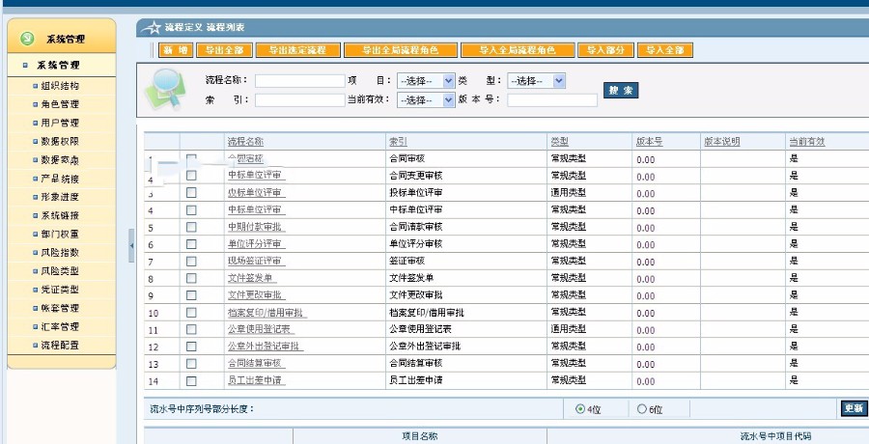Click the bullet icon next to 组织结构
869x444 pixels.
(x=36, y=87)
